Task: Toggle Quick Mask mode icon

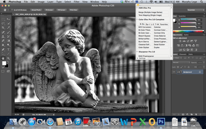Action: click(3, 71)
